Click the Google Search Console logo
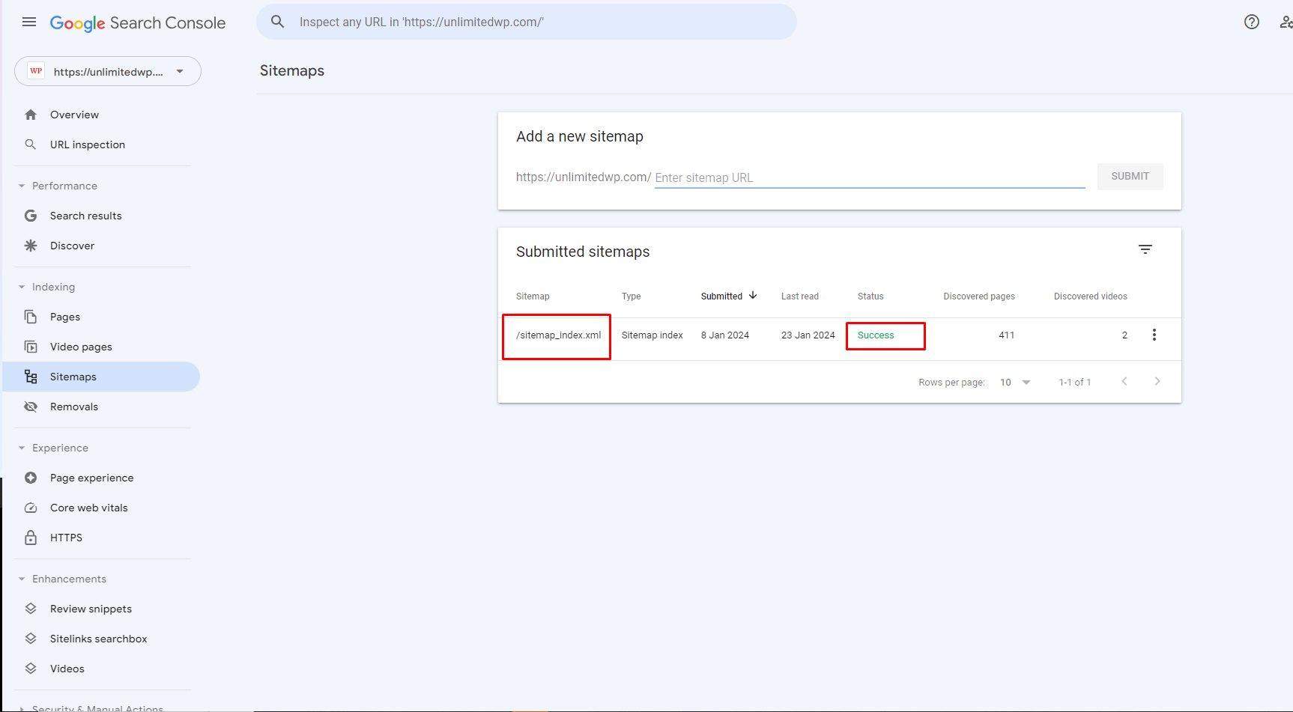The width and height of the screenshot is (1293, 712). pos(138,23)
